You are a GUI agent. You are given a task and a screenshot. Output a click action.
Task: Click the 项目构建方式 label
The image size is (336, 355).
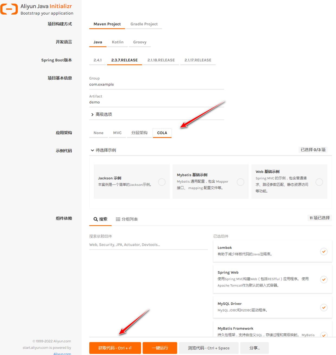(x=60, y=24)
